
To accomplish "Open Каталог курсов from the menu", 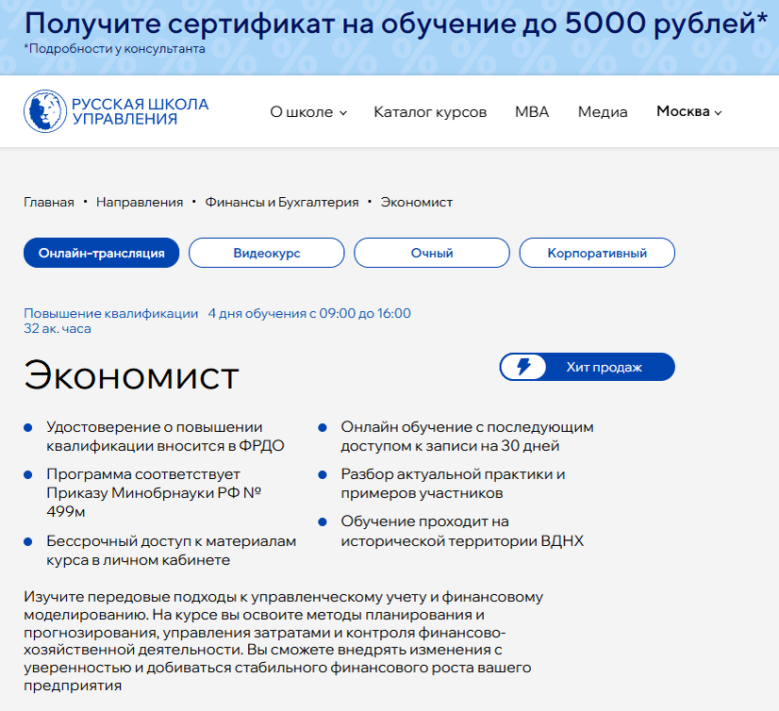I will pos(430,111).
